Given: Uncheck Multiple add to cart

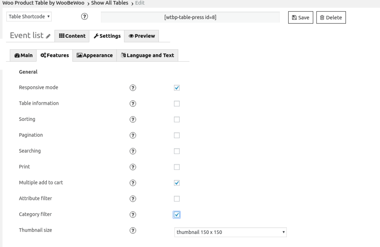Looking at the screenshot, I should click(x=177, y=183).
